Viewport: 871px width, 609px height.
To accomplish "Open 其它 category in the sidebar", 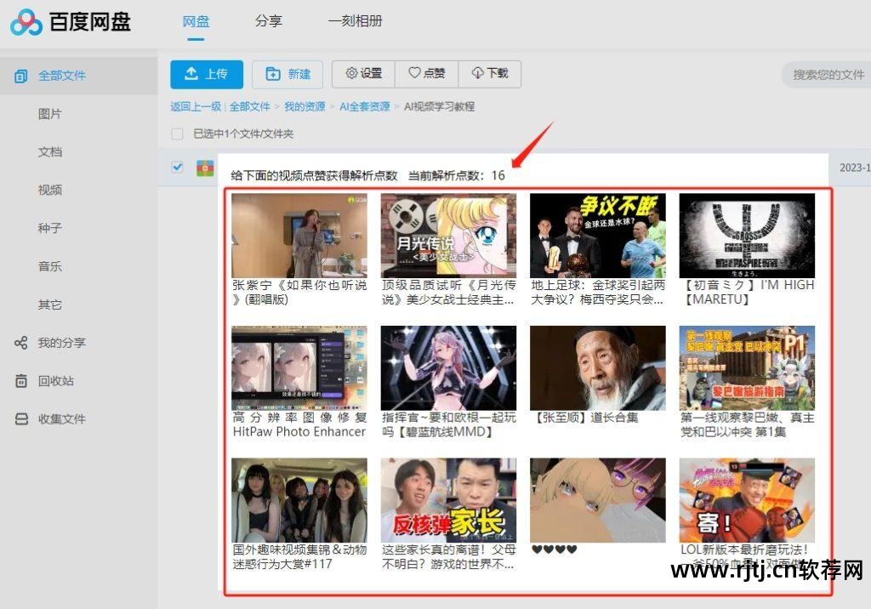I will click(50, 304).
